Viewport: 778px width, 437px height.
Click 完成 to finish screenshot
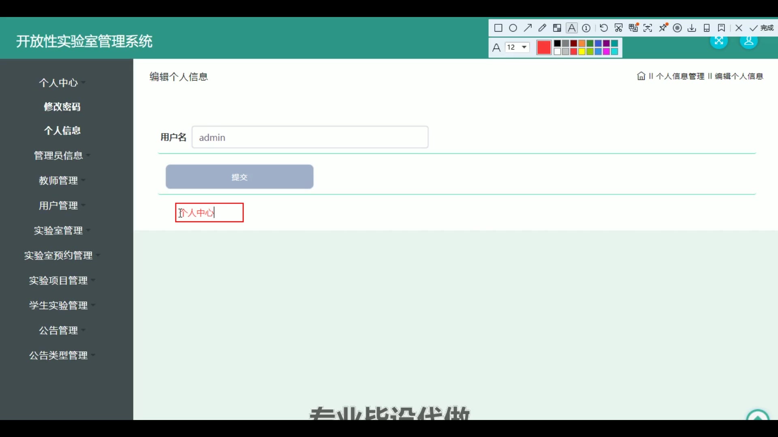762,28
